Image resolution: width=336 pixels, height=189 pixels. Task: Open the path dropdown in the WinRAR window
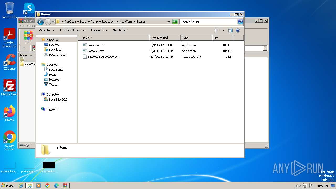pos(265,48)
